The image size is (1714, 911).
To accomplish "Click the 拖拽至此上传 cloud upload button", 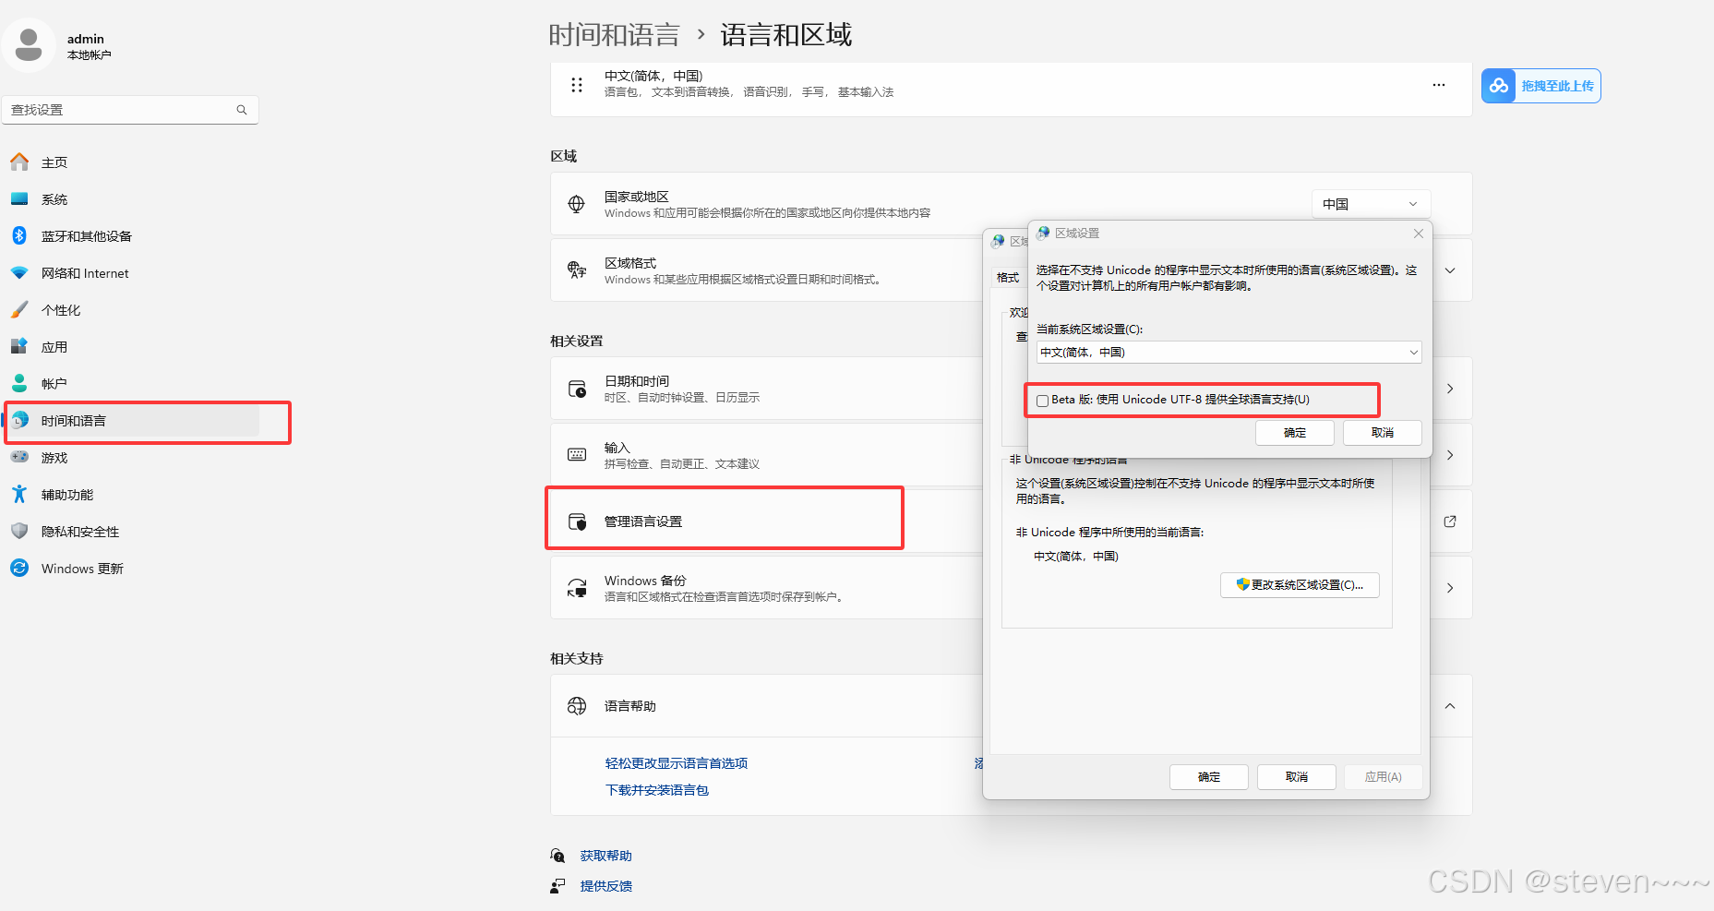I will point(1541,86).
